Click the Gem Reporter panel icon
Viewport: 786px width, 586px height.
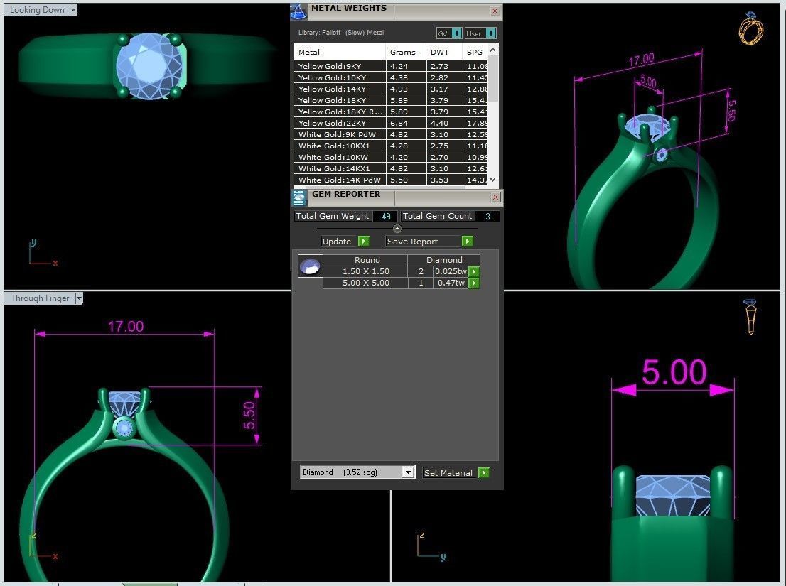(x=298, y=198)
